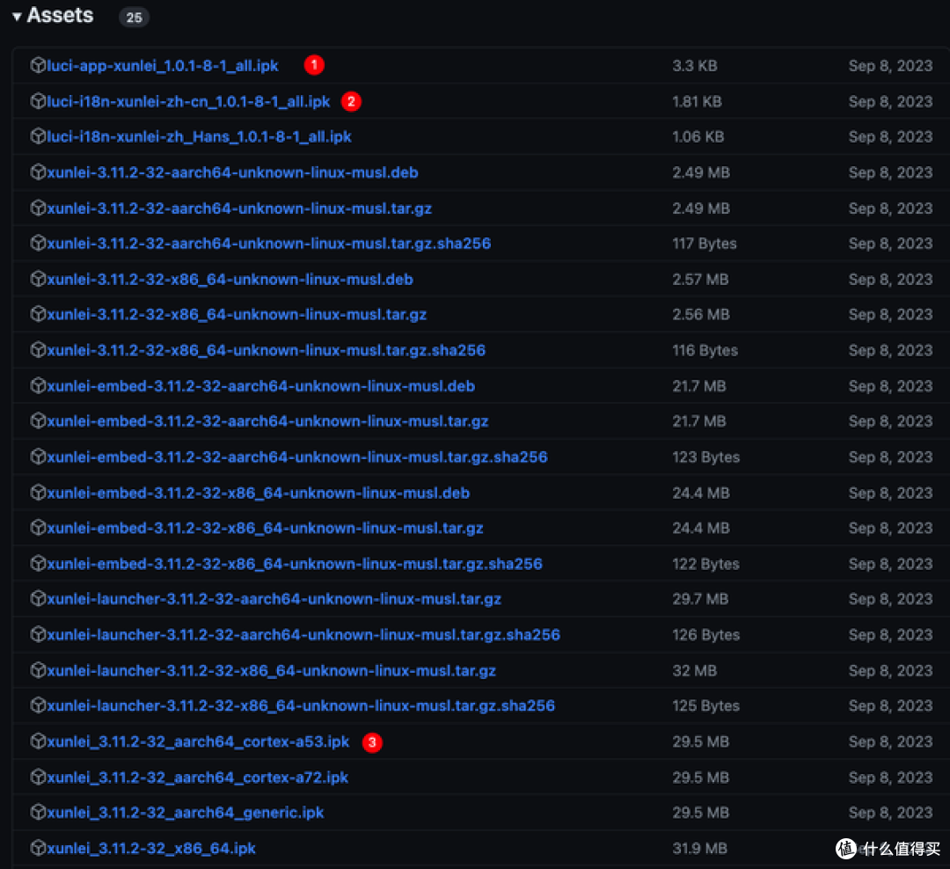This screenshot has width=950, height=869.
Task: Click the icon beside xunlei-embed x86_64 tar.gz.sha256
Action: coord(38,563)
